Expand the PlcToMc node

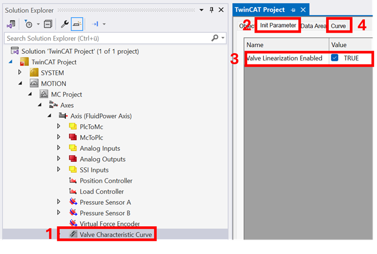[58, 126]
